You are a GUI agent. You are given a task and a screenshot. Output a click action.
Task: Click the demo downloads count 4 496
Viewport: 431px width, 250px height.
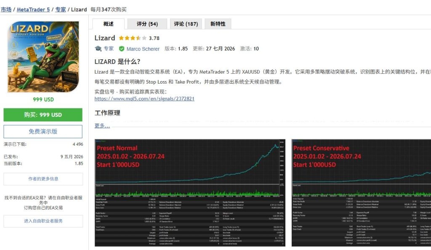[x=78, y=145]
